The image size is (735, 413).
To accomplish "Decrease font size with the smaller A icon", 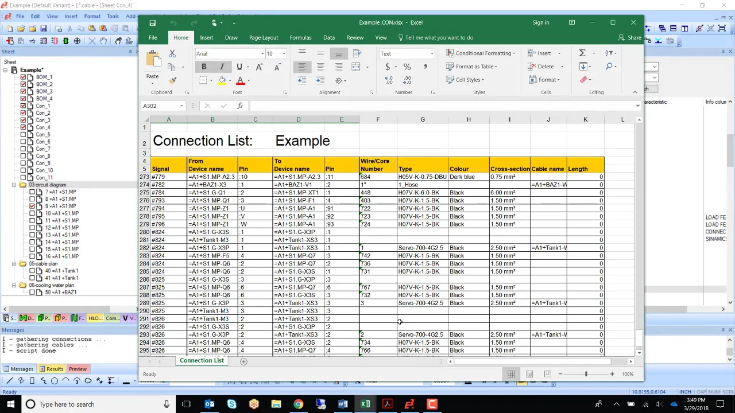I will pyautogui.click(x=277, y=67).
